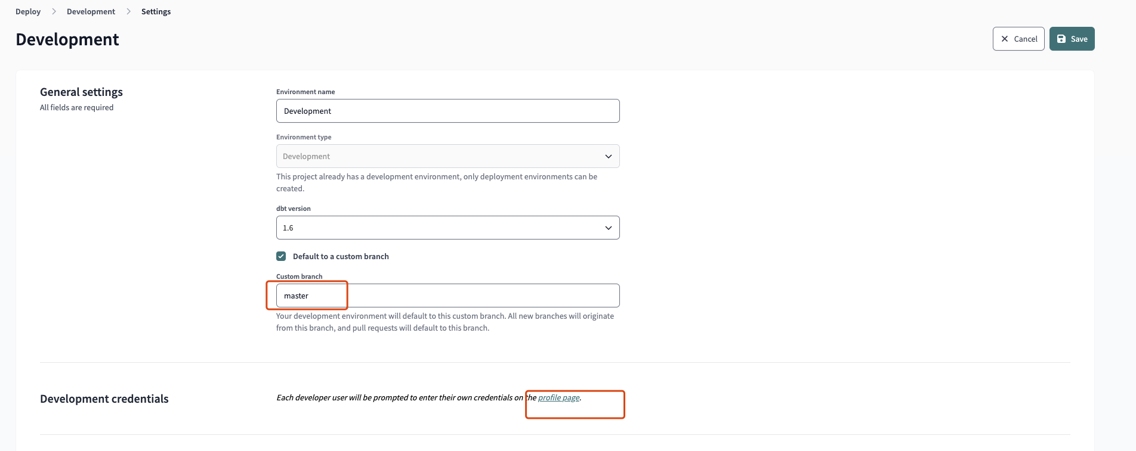Click the 'dbt version' field label
The height and width of the screenshot is (451, 1136).
tap(294, 209)
